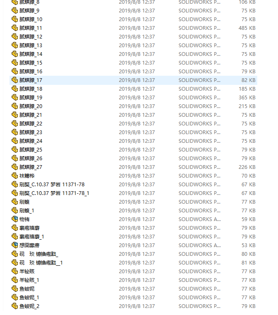This screenshot has height=315, width=278.
Task: Select the part icon of file ending _14
Action: 15,54
